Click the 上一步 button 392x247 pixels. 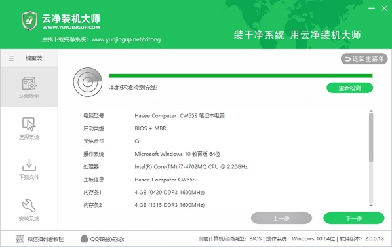(x=281, y=218)
